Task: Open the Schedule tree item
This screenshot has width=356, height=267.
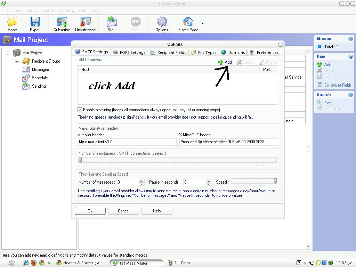Action: click(x=40, y=78)
